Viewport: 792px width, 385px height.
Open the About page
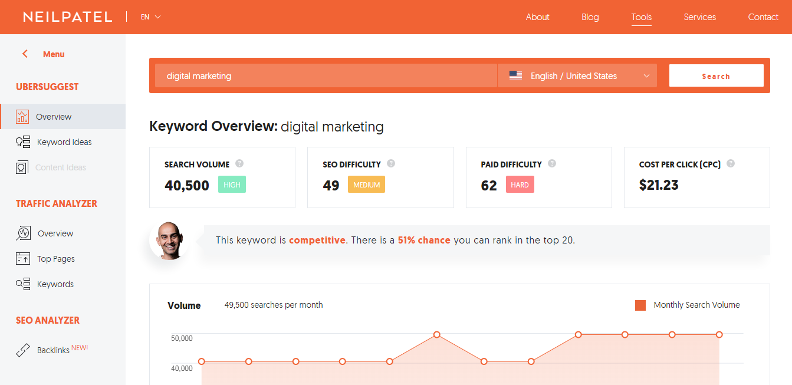point(537,17)
